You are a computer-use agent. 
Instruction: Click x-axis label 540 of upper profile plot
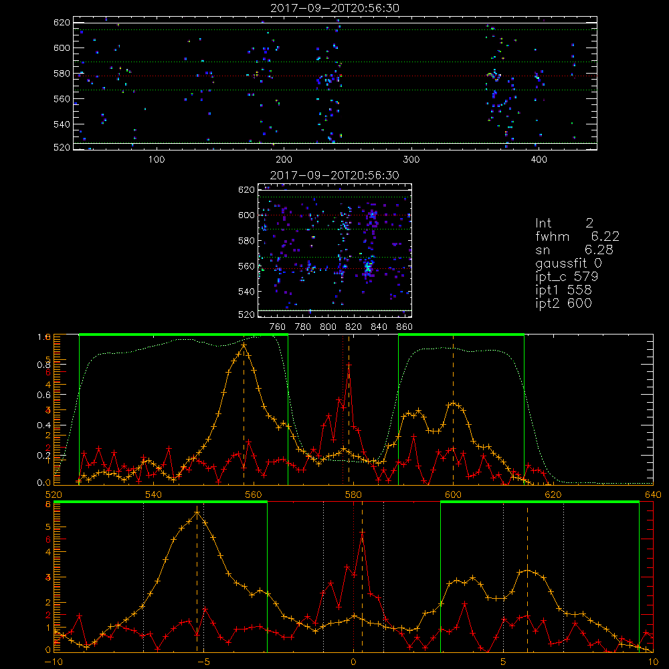click(x=154, y=494)
